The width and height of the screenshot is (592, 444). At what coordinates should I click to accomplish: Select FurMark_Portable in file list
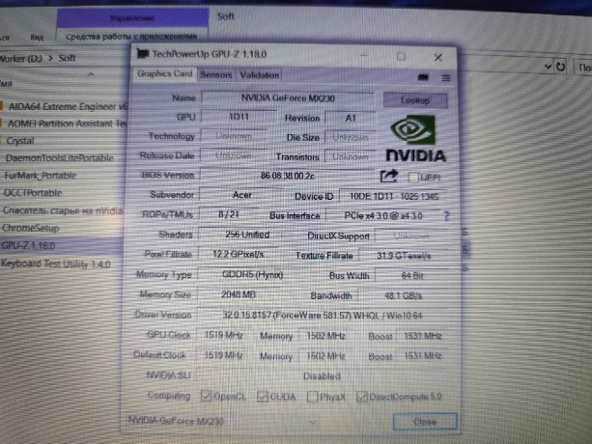(41, 176)
